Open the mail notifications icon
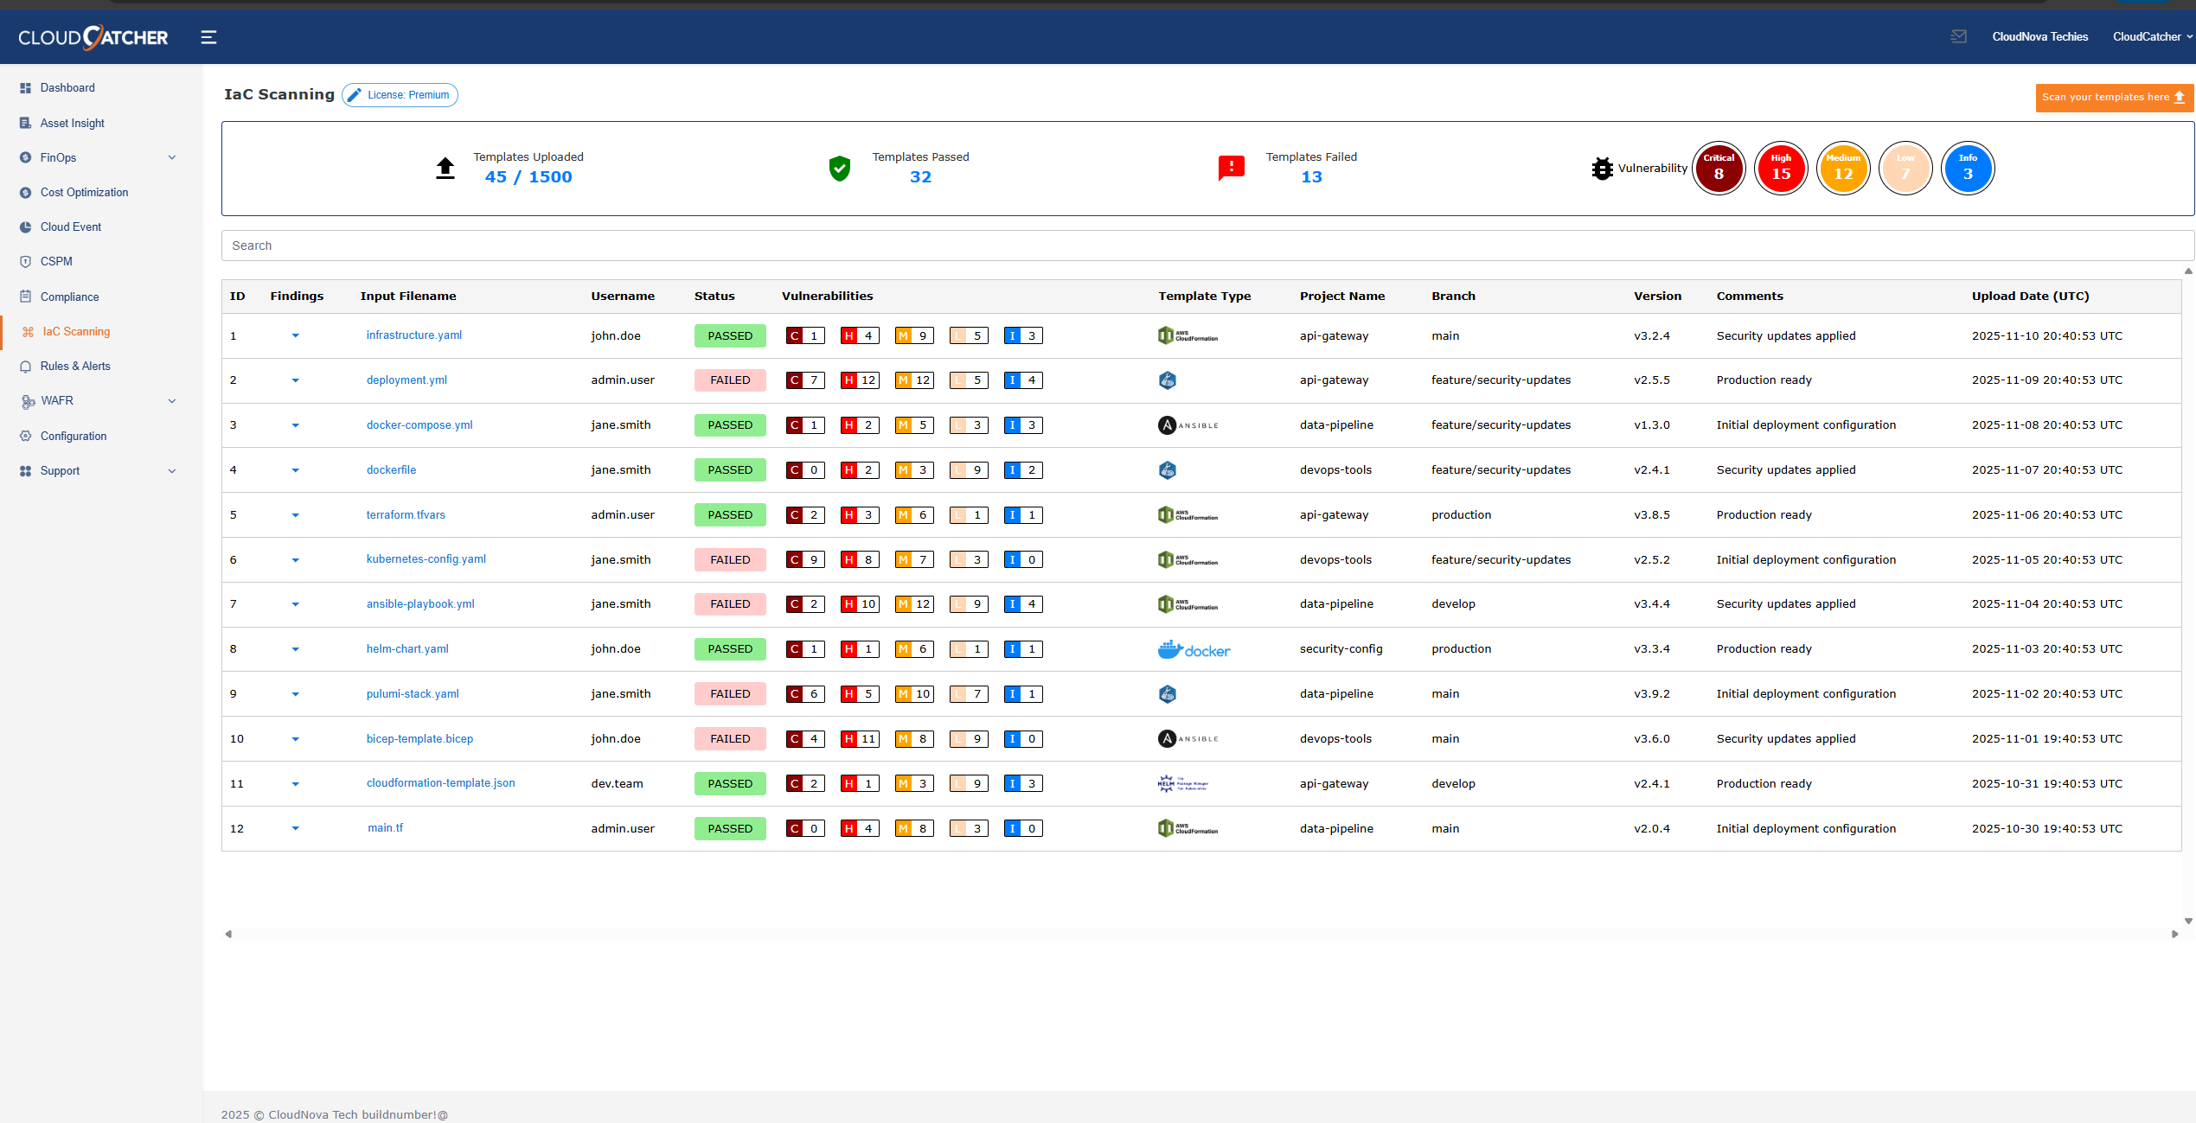 [1958, 36]
